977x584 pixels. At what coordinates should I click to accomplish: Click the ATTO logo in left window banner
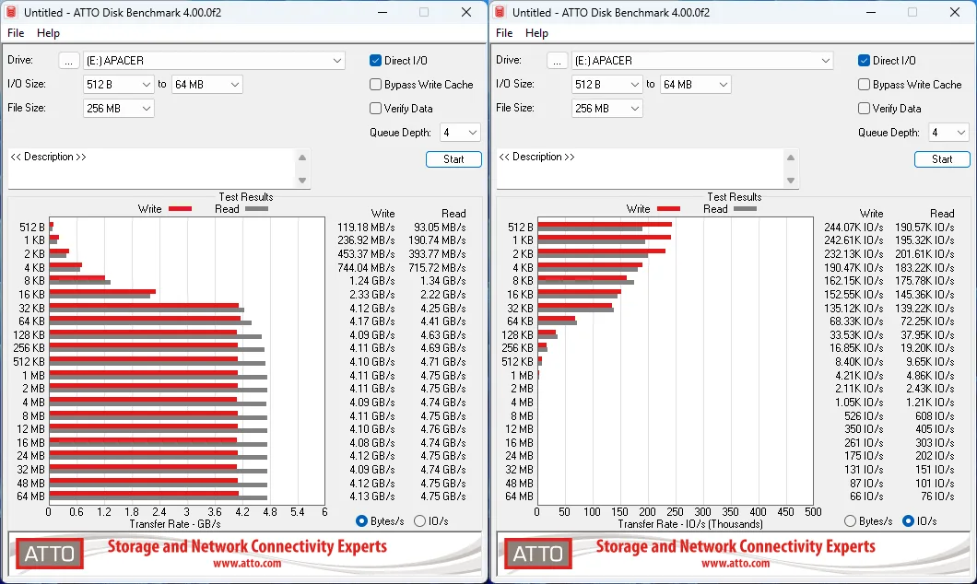[x=50, y=554]
